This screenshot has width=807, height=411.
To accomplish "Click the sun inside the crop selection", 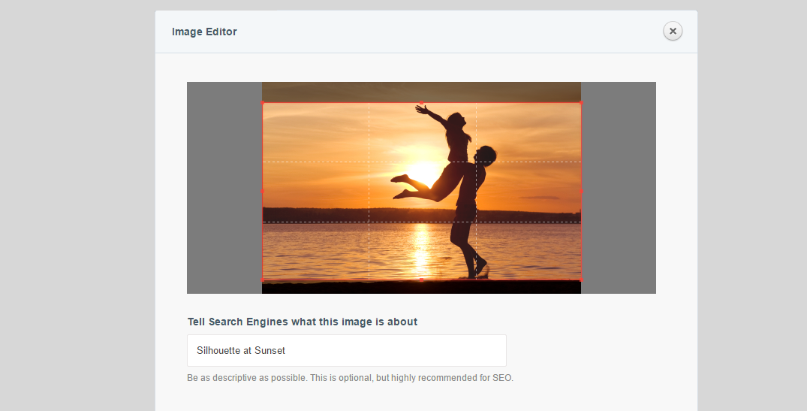I will (423, 174).
